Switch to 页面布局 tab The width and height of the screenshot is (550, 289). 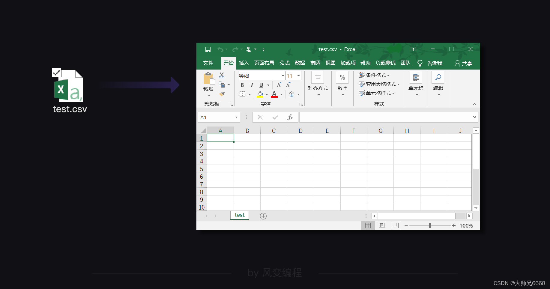point(264,63)
